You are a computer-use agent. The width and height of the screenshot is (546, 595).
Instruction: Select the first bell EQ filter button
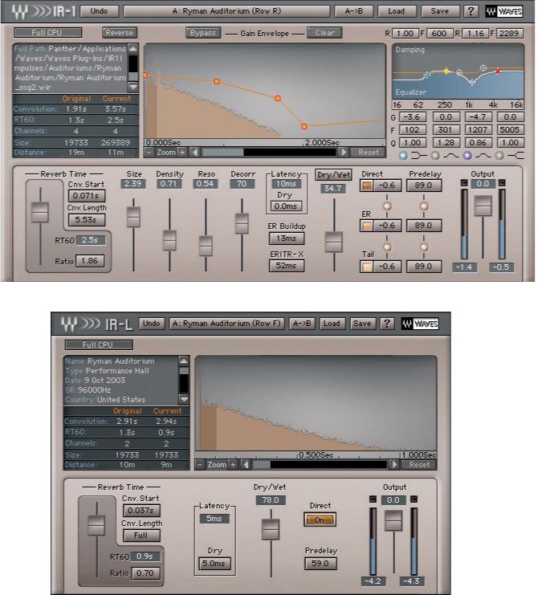click(435, 155)
